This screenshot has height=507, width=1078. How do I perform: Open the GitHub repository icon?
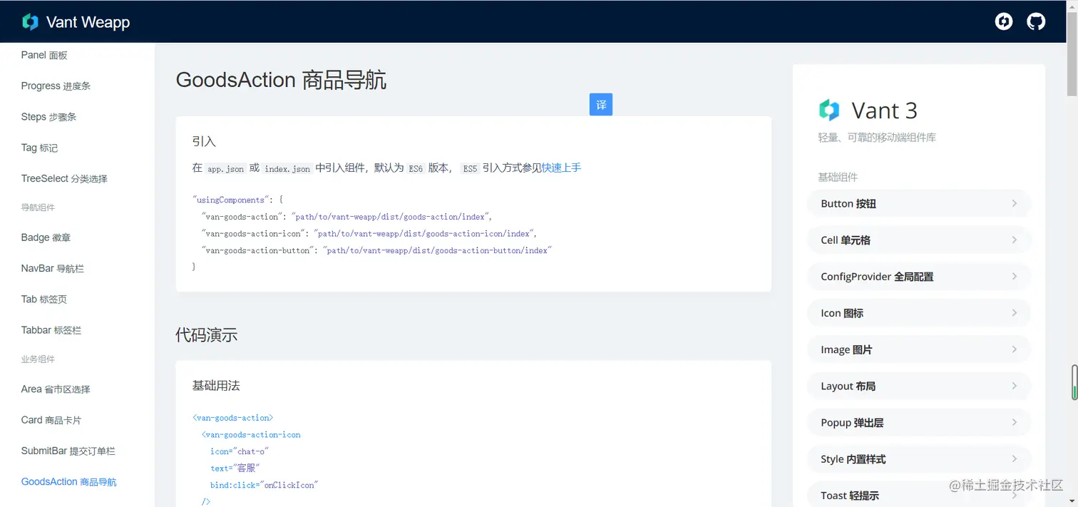(1036, 21)
